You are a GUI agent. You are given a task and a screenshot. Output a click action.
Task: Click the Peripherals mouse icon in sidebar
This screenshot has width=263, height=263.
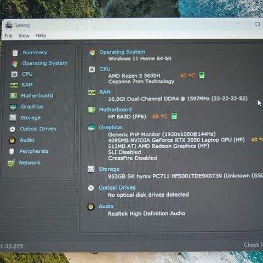[x=12, y=151]
